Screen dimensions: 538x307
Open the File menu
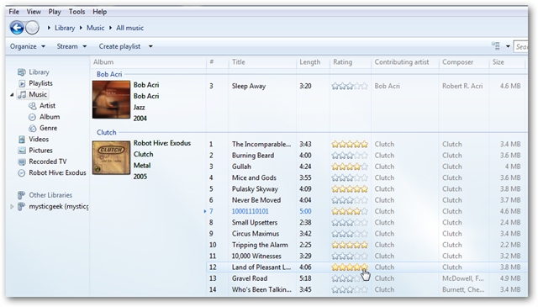[13, 12]
